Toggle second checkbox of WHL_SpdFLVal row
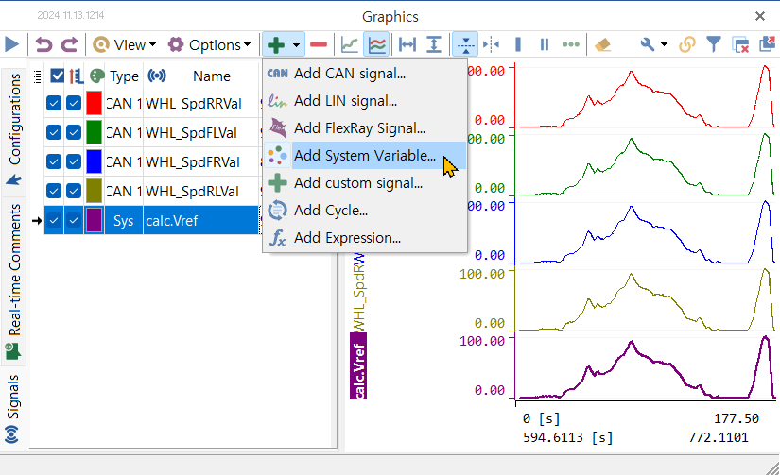The width and height of the screenshot is (780, 475). [74, 132]
